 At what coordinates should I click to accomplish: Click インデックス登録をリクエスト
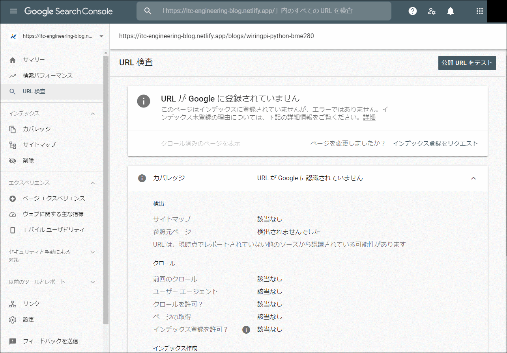(x=435, y=143)
